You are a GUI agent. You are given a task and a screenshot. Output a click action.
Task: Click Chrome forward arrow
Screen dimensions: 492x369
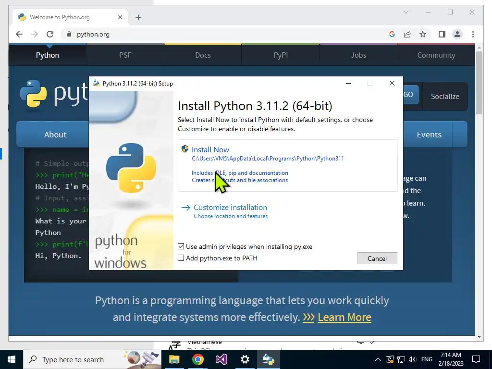35,34
